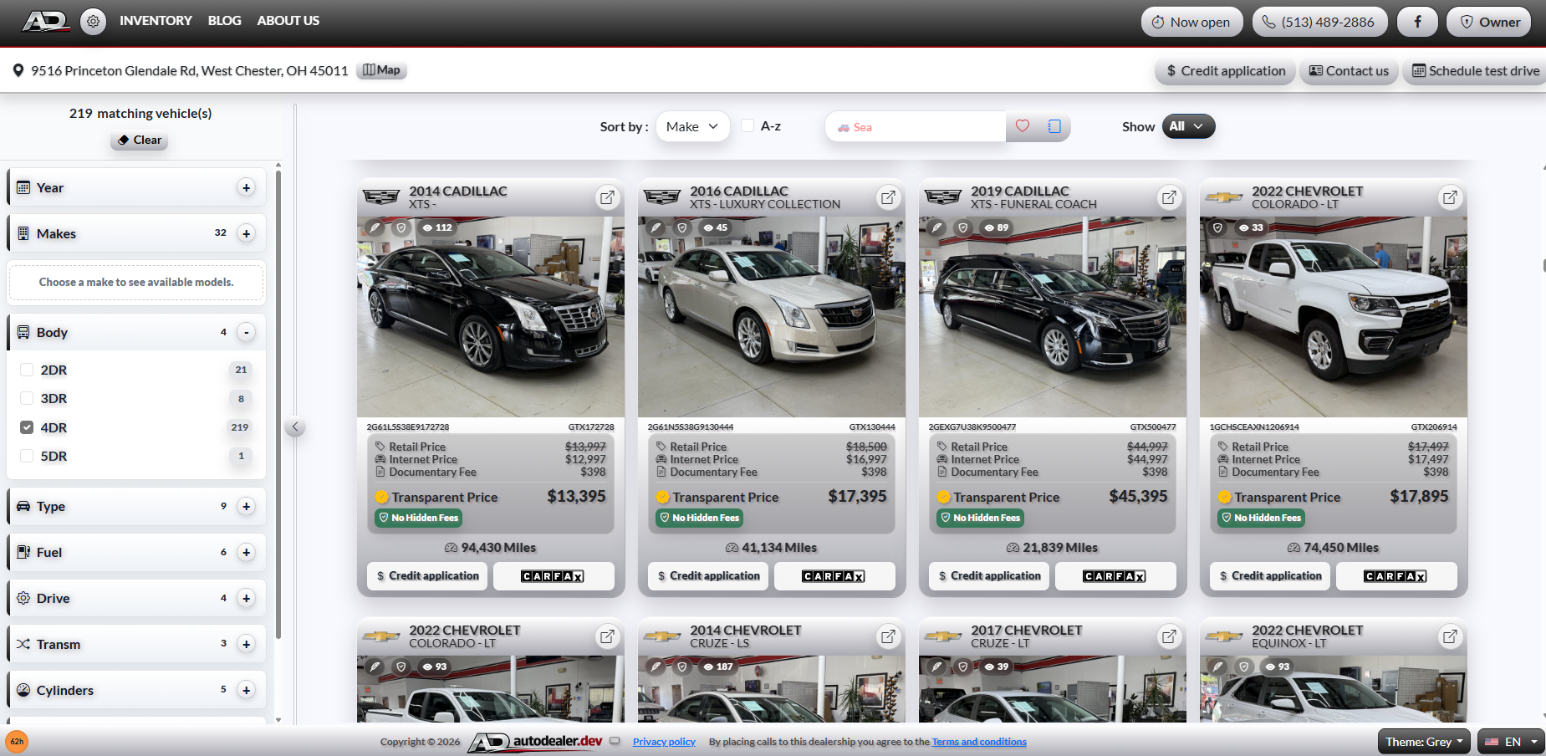
Task: Uncheck the 4DR body filter
Action: point(27,427)
